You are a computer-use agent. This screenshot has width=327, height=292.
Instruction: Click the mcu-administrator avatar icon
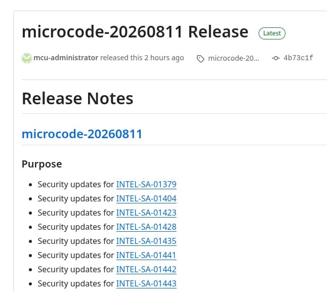tap(27, 58)
